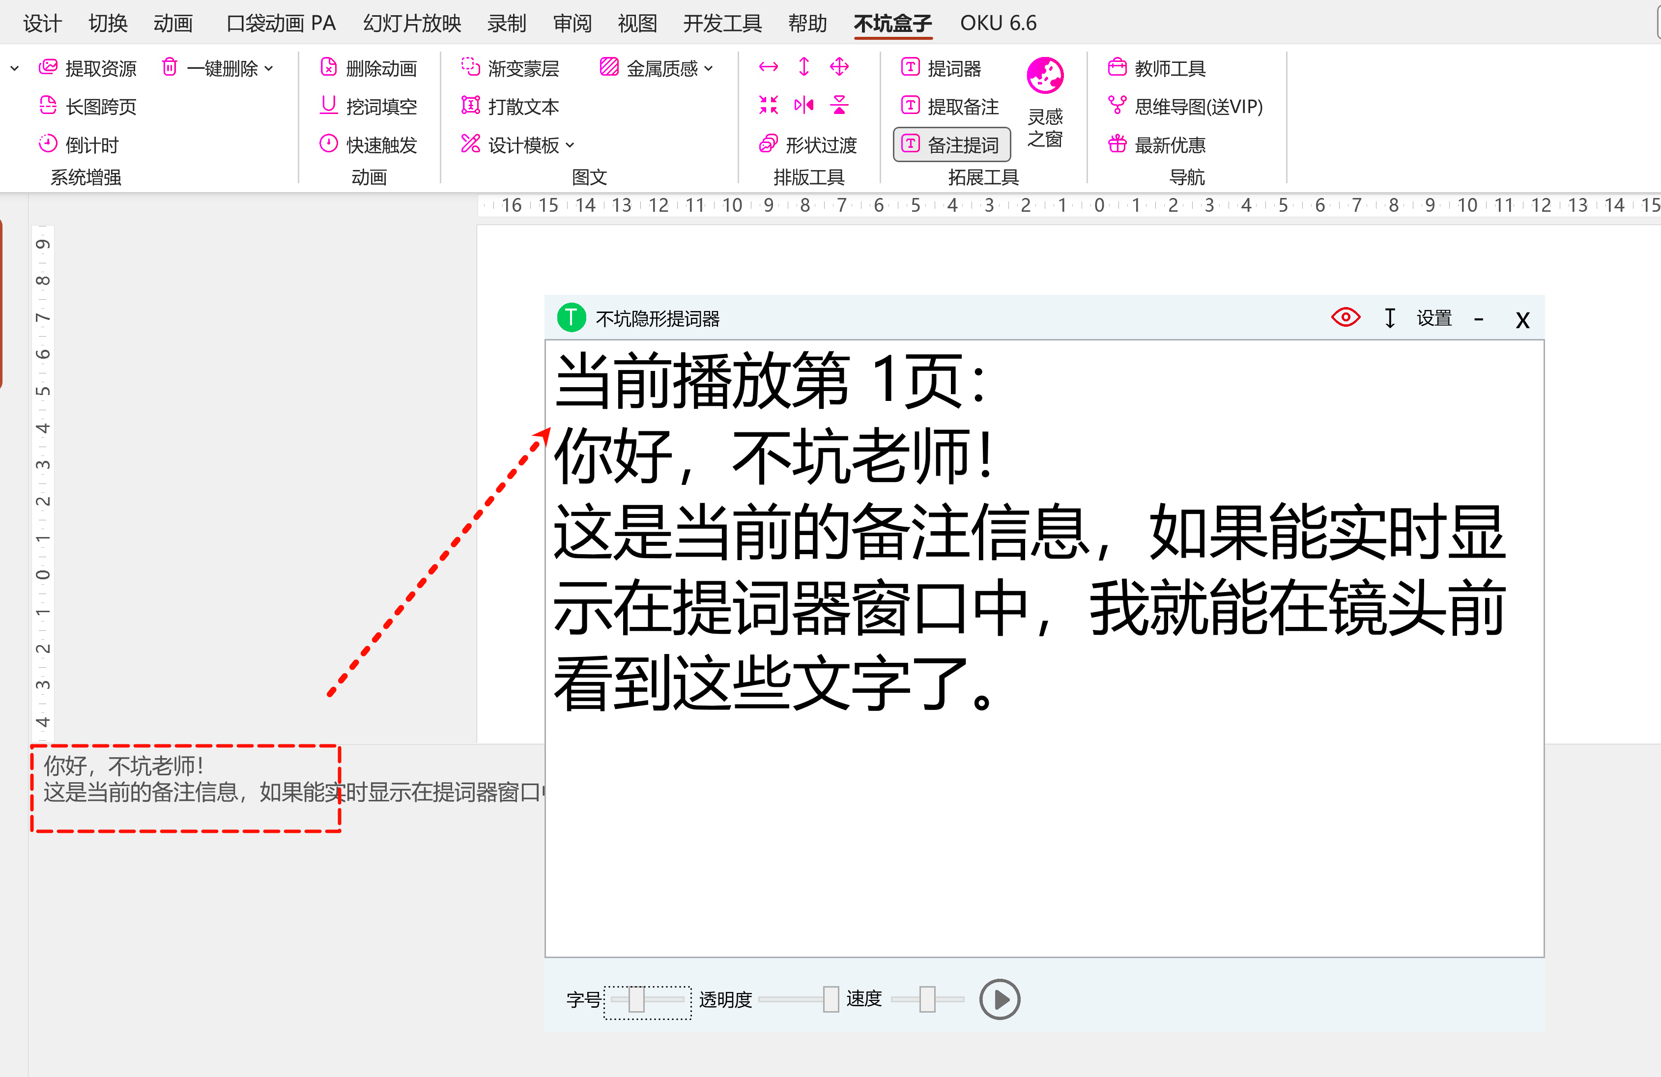Click the 提取资源 icon

click(x=48, y=68)
